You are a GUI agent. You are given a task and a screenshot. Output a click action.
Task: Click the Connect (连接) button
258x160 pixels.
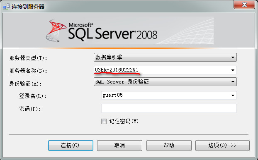[71, 146]
